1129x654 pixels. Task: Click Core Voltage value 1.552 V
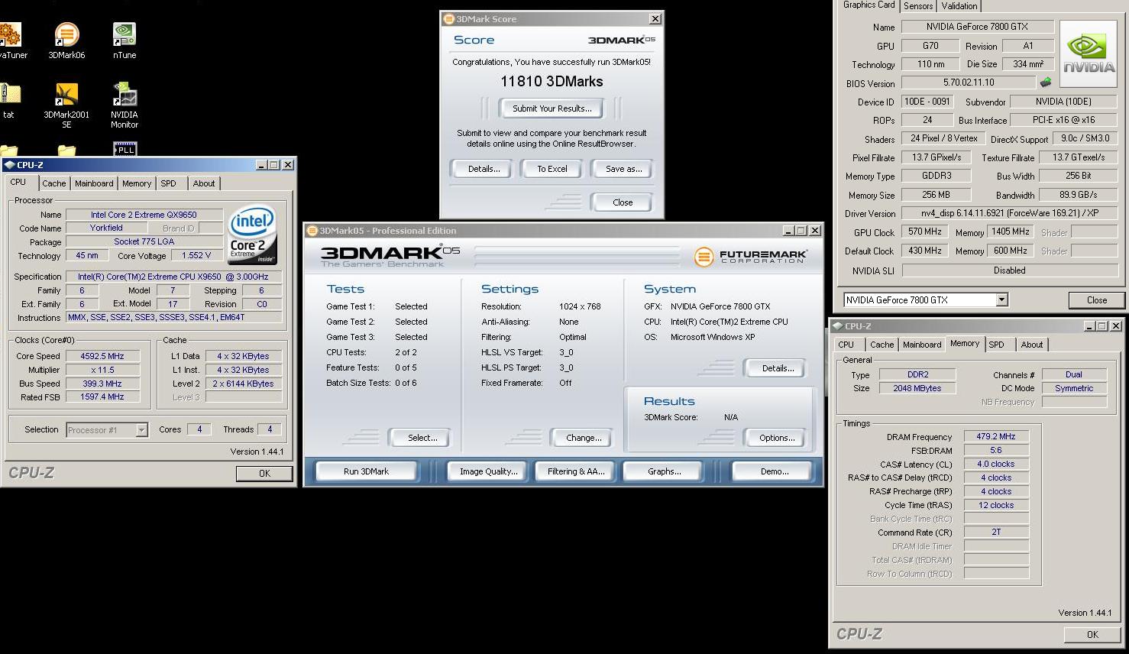(197, 255)
